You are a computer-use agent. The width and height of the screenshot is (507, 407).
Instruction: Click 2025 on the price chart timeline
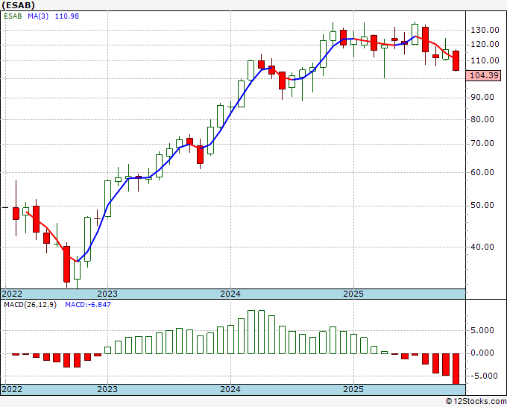353,294
